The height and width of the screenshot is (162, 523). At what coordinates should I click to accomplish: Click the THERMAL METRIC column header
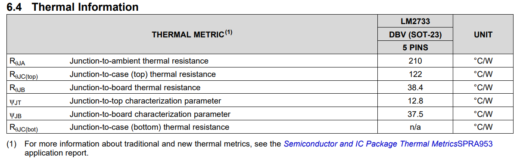coord(188,35)
